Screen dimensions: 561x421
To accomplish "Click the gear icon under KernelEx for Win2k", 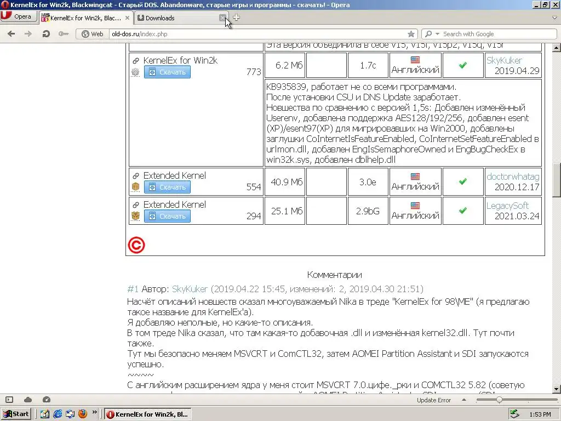I will [135, 72].
